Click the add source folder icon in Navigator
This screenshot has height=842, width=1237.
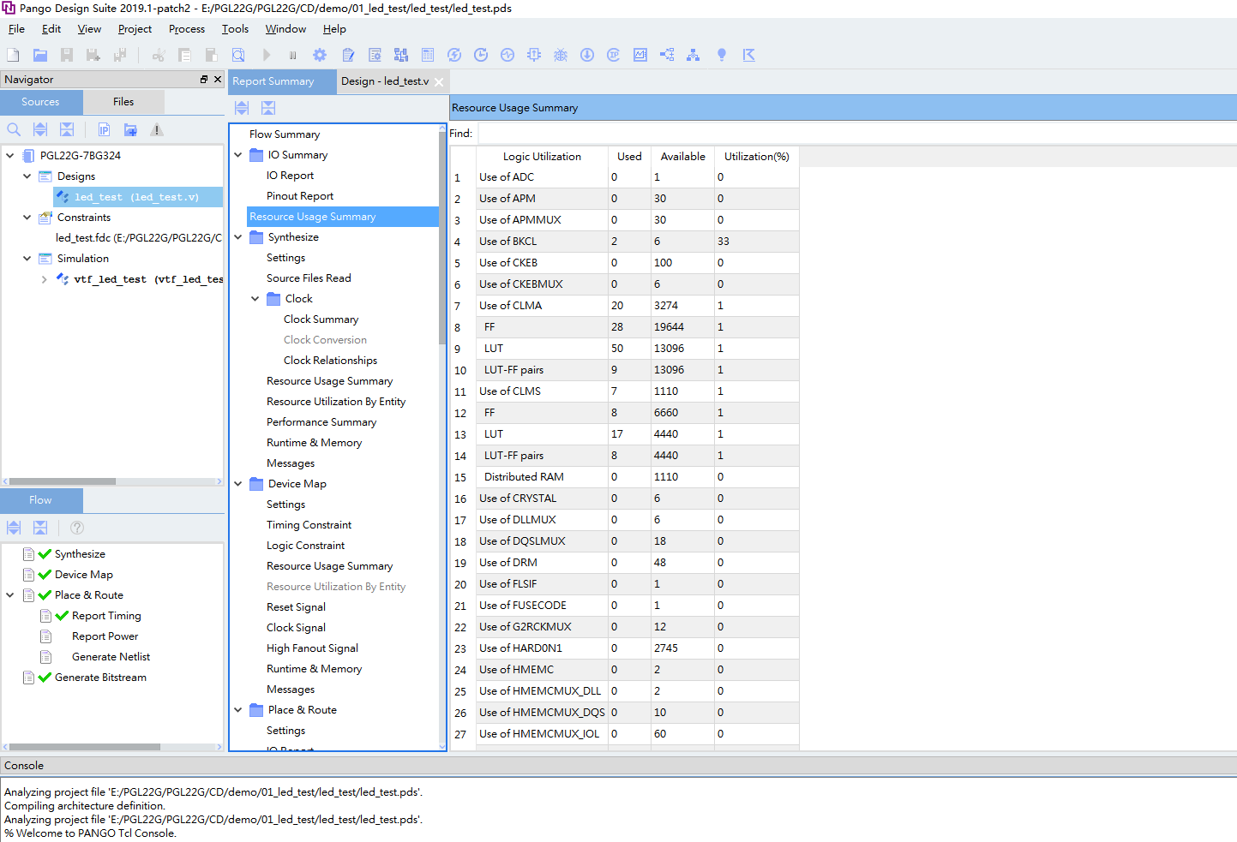[130, 130]
